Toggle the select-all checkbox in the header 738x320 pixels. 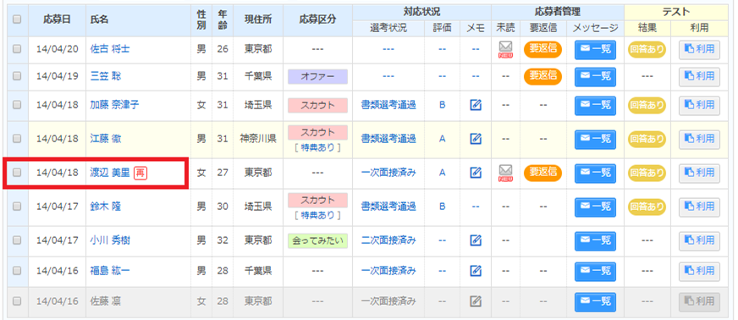click(x=17, y=19)
